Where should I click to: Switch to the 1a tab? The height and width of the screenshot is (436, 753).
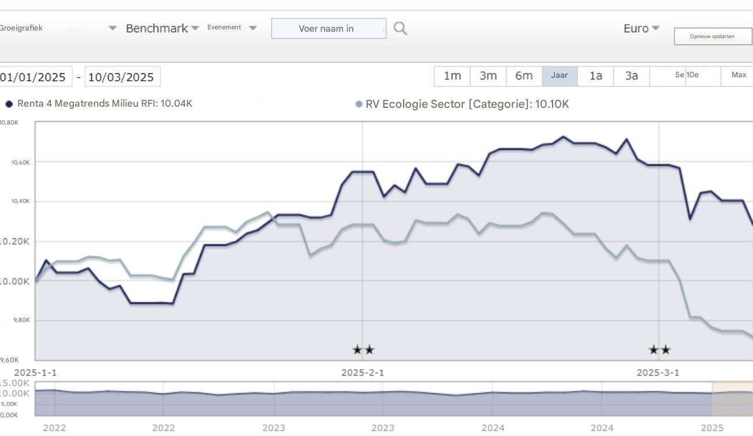coord(596,76)
